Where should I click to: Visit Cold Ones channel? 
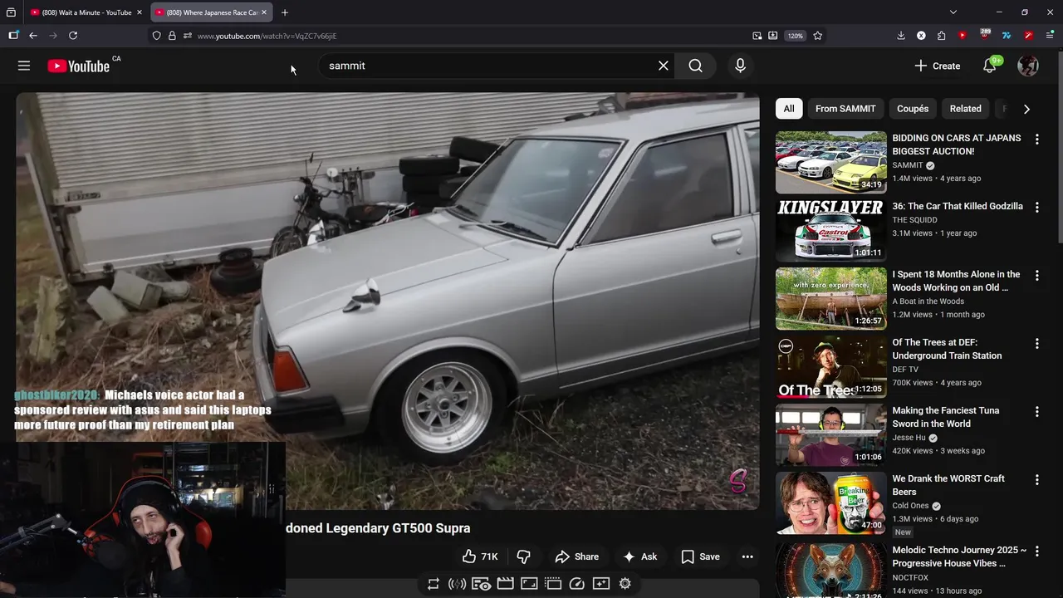[911, 506]
